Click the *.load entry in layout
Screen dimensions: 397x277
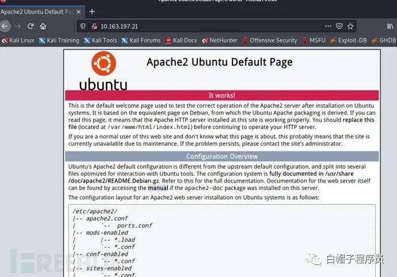125,240
